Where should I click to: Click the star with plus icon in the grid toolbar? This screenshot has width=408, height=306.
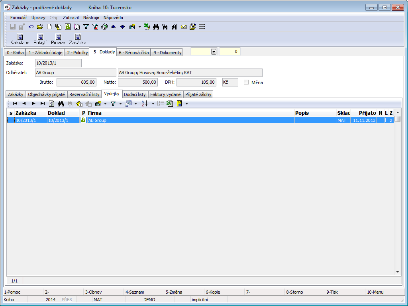[x=79, y=104]
